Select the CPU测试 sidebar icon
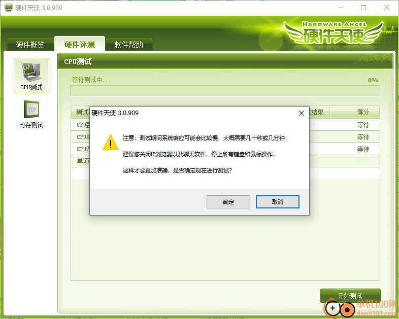Image resolution: width=399 pixels, height=319 pixels. pos(31,76)
